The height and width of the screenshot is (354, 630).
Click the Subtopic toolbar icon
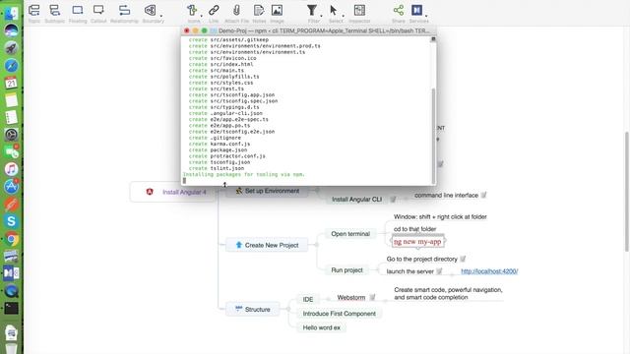click(55, 11)
